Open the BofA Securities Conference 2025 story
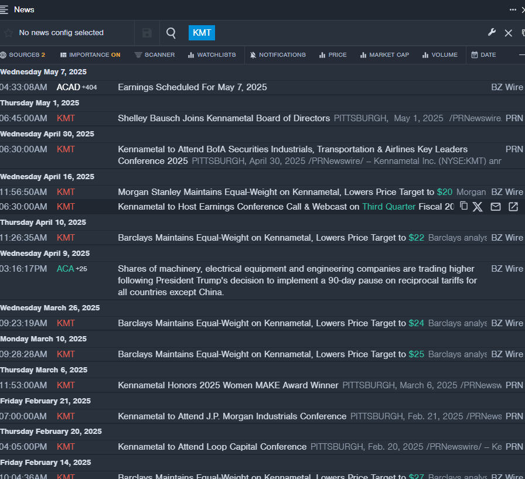This screenshot has height=479, width=525. pos(292,155)
